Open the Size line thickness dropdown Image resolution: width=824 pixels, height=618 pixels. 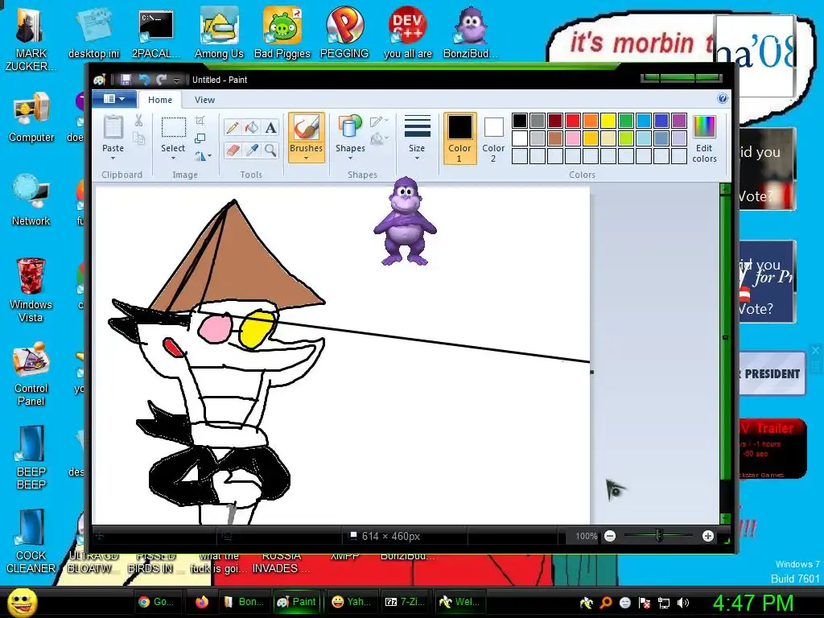(x=418, y=138)
